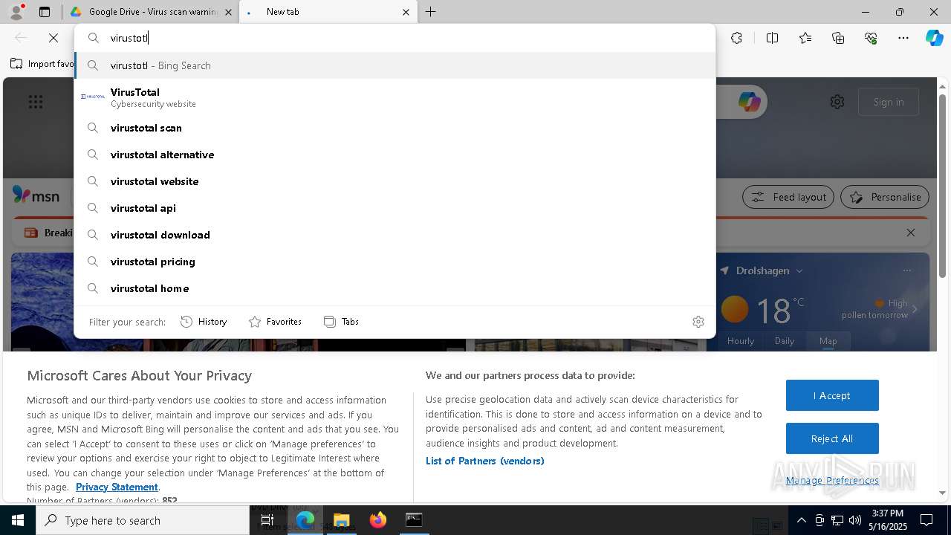Select the VirusTotal cybersecurity website suggestion
This screenshot has height=535, width=951.
395,97
